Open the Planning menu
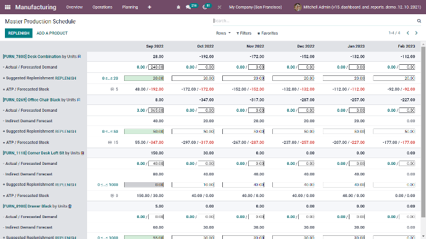 click(x=130, y=7)
